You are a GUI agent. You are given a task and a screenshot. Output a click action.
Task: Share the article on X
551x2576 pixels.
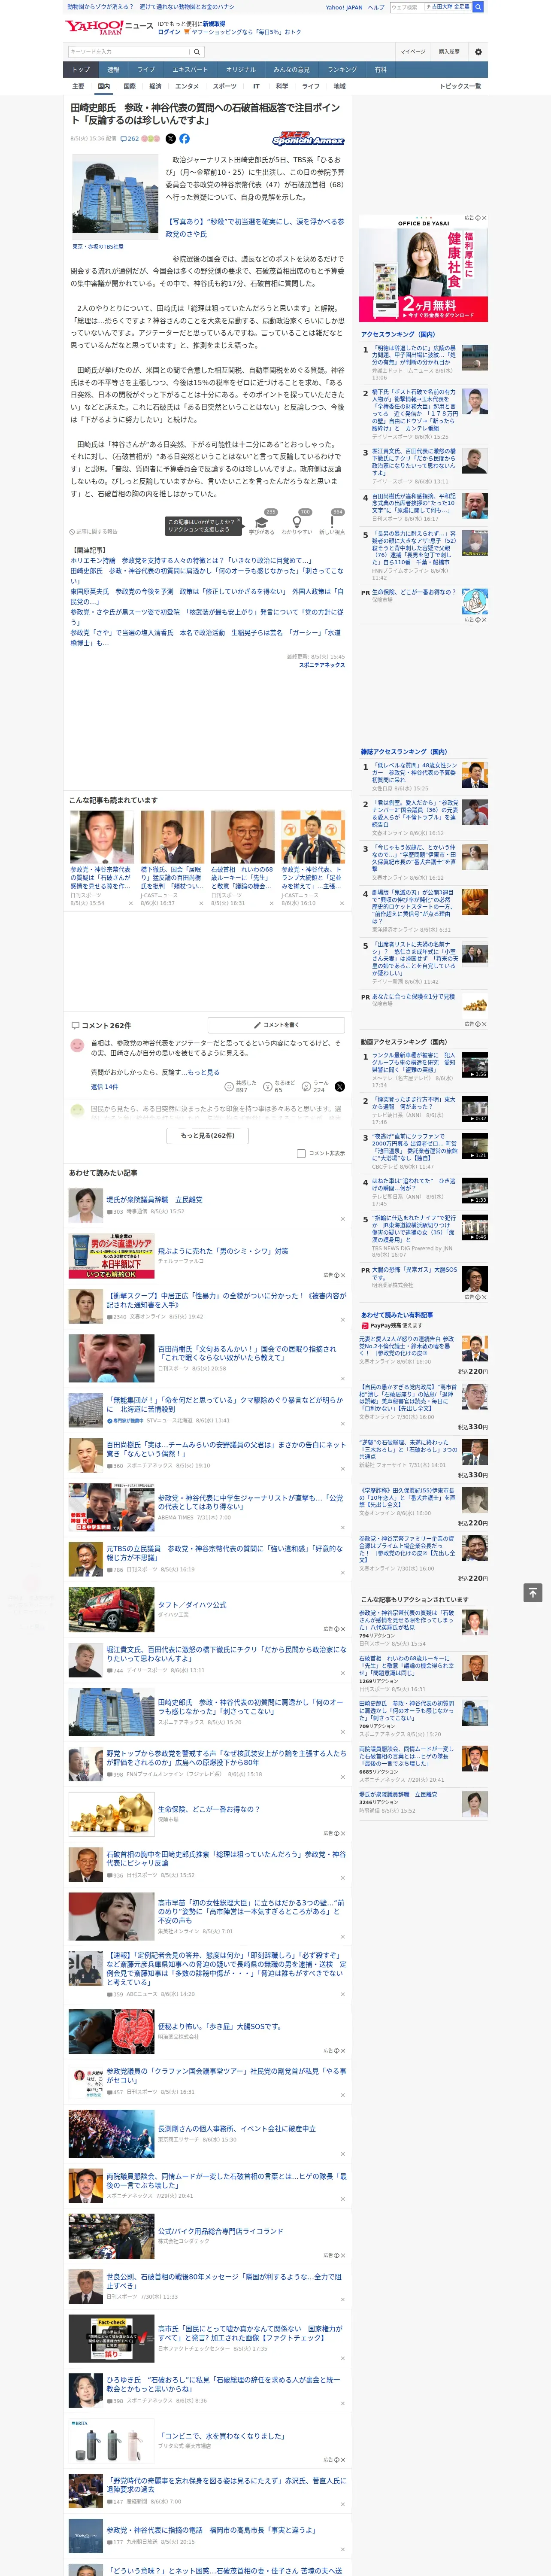[x=170, y=139]
